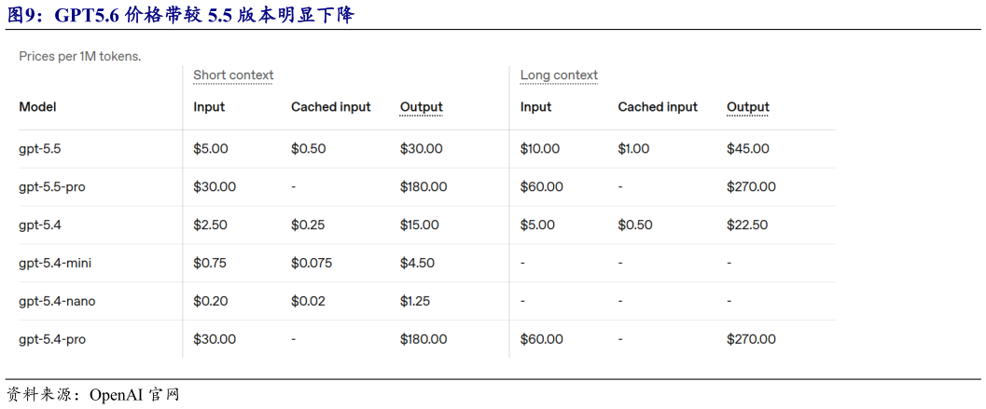Click the long-context Output column header
The height and width of the screenshot is (409, 986).
coord(748,107)
